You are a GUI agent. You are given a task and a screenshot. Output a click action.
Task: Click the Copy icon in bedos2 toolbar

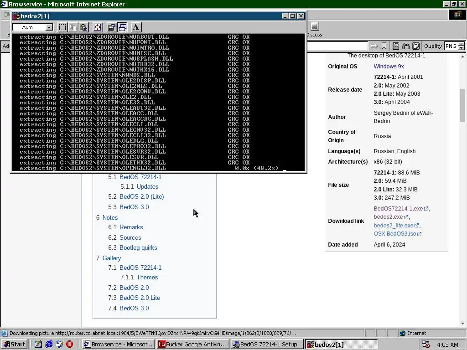(73, 27)
